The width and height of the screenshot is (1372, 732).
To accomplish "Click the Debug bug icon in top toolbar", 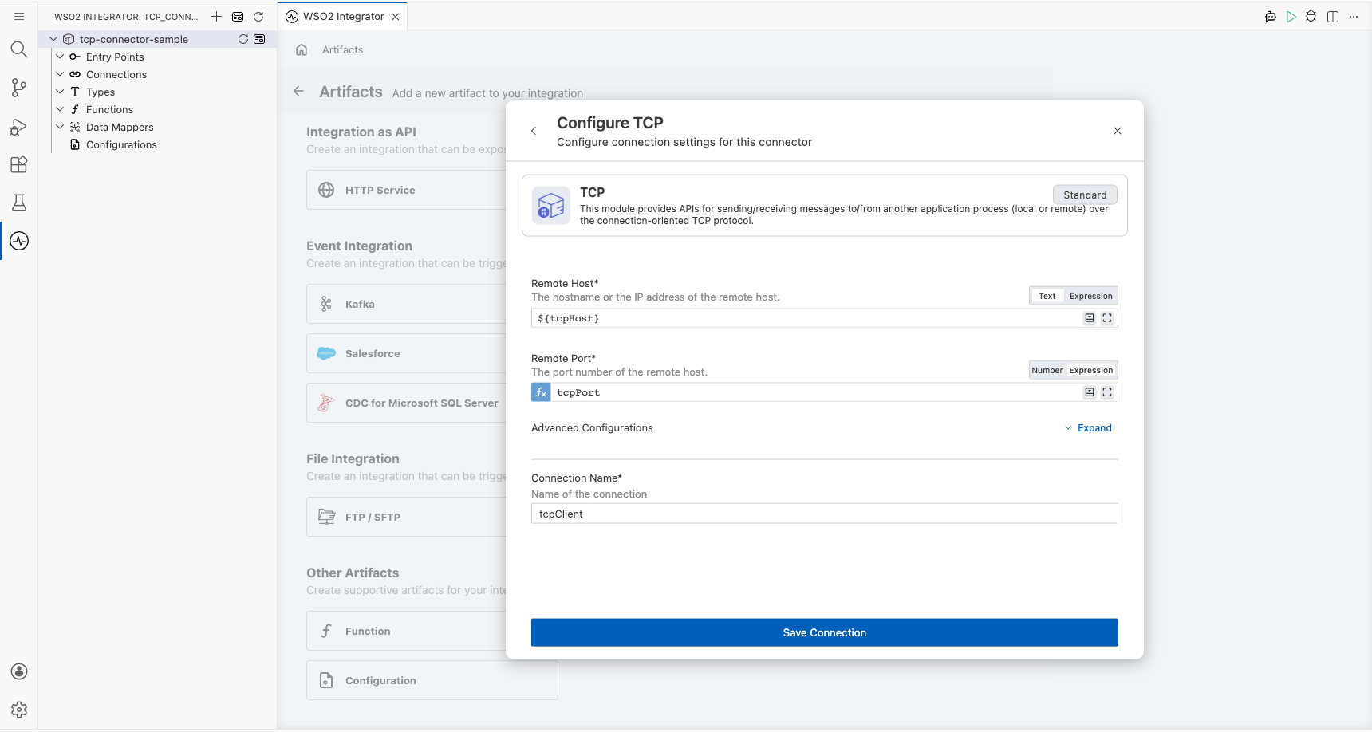I will [1311, 16].
